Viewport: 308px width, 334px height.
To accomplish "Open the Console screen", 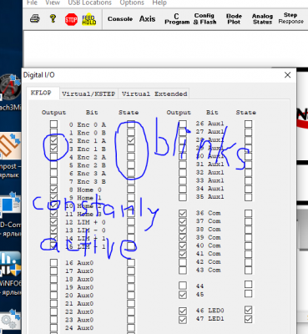I will tap(120, 19).
